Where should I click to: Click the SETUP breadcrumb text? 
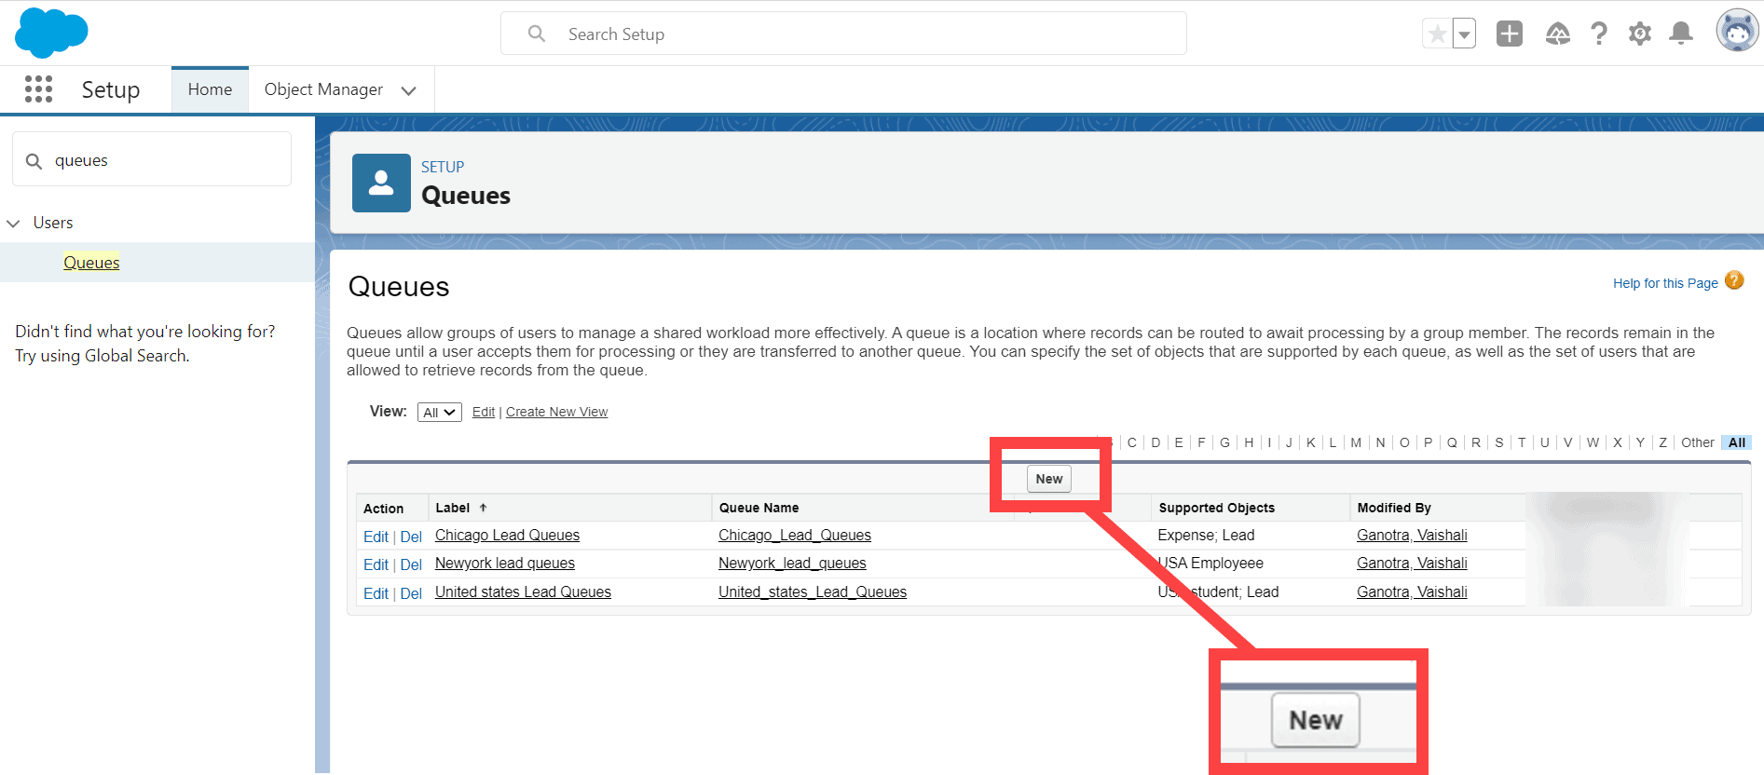pyautogui.click(x=443, y=167)
